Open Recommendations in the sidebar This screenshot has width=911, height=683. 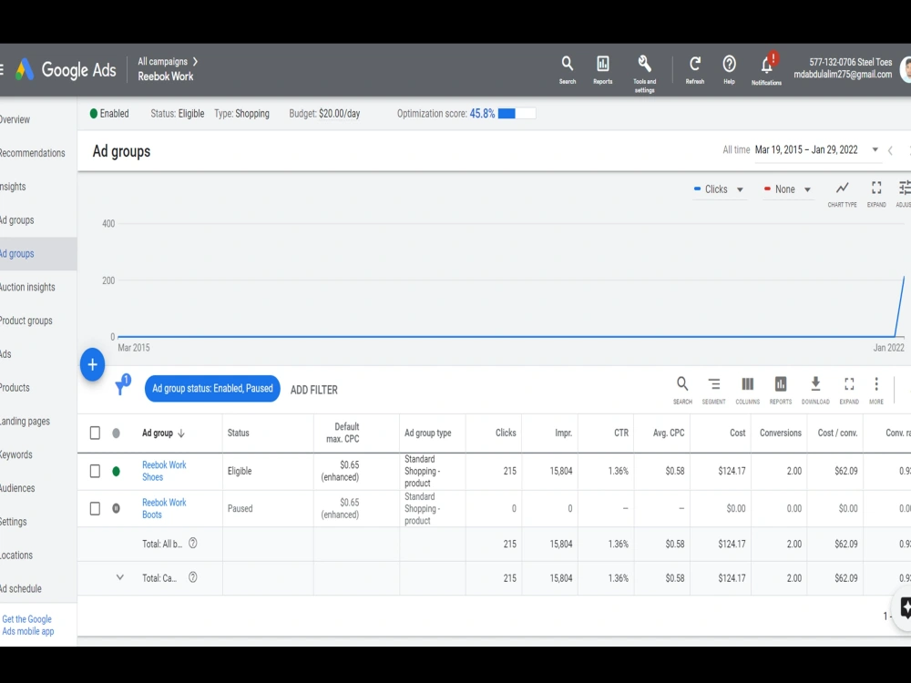point(32,153)
